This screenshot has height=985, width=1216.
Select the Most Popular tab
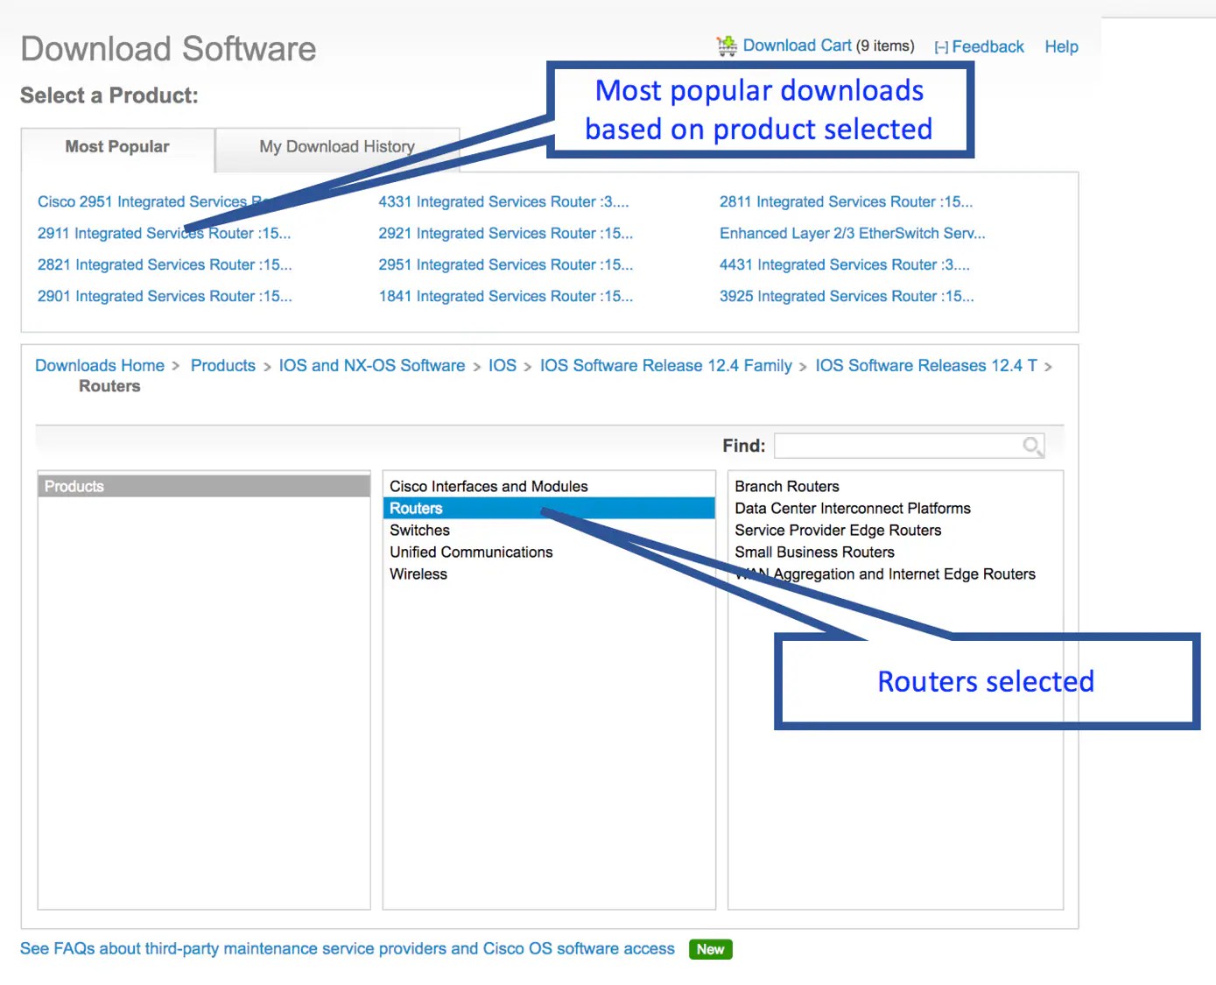click(116, 146)
